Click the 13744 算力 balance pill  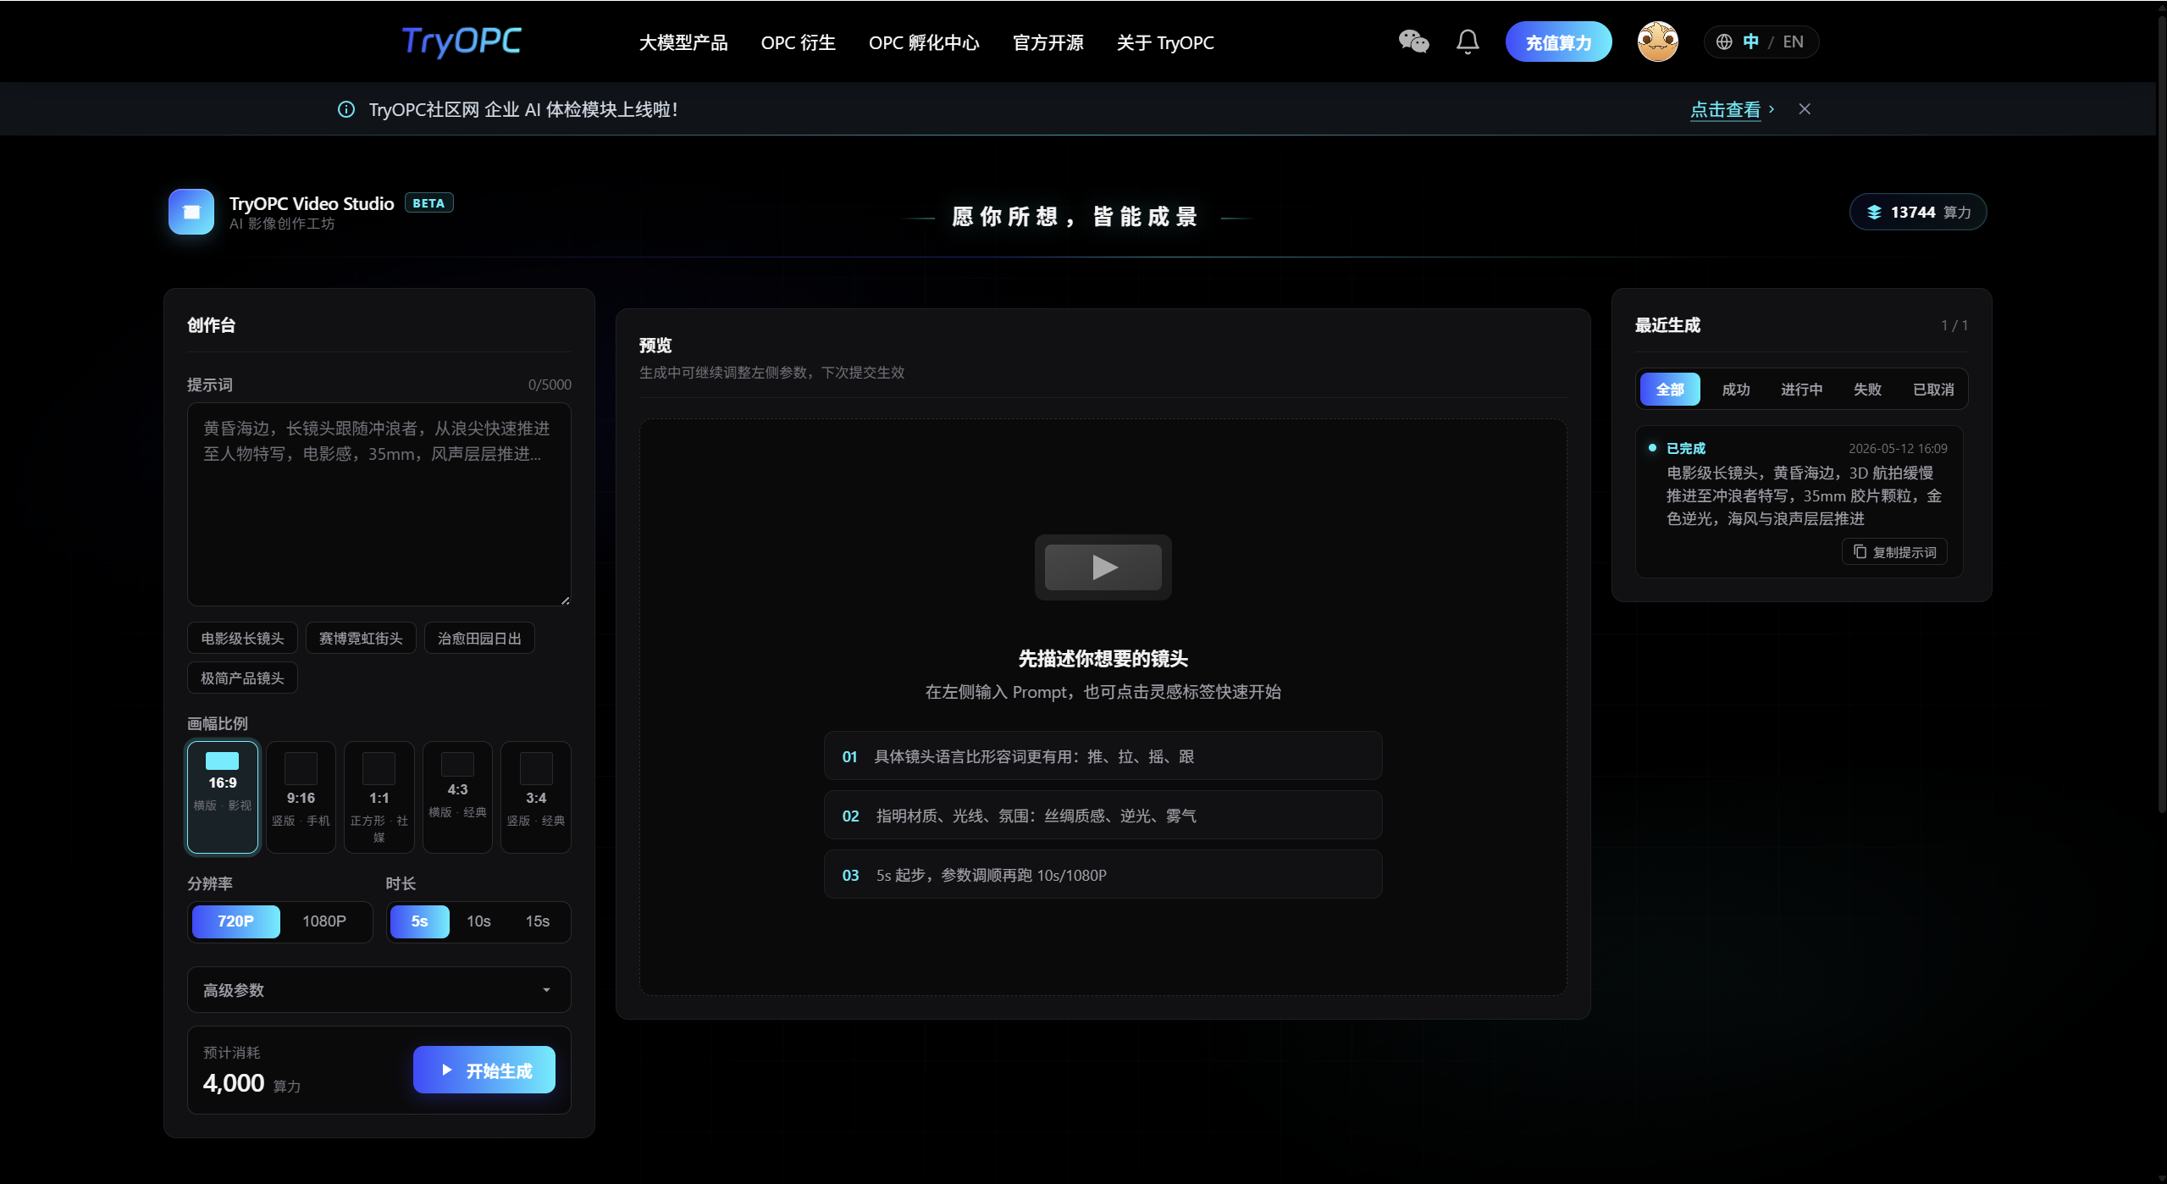tap(1917, 212)
